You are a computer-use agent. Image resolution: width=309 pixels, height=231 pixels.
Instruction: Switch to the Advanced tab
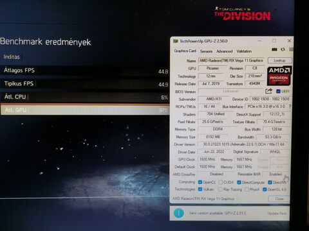[224, 51]
